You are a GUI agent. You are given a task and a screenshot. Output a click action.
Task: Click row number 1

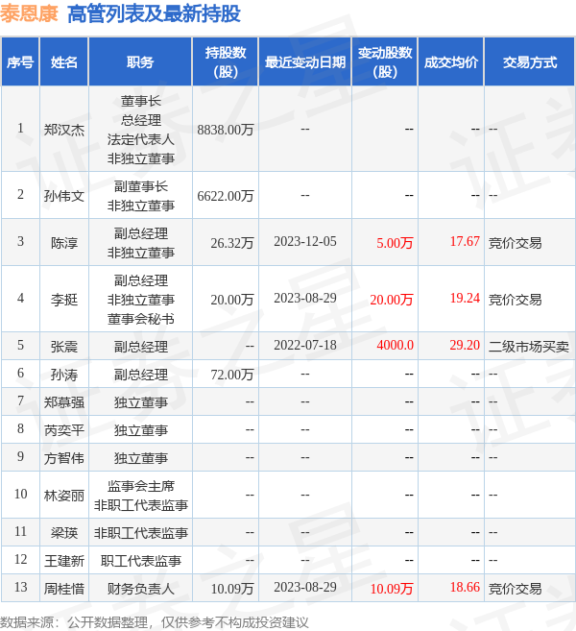[x=20, y=129]
